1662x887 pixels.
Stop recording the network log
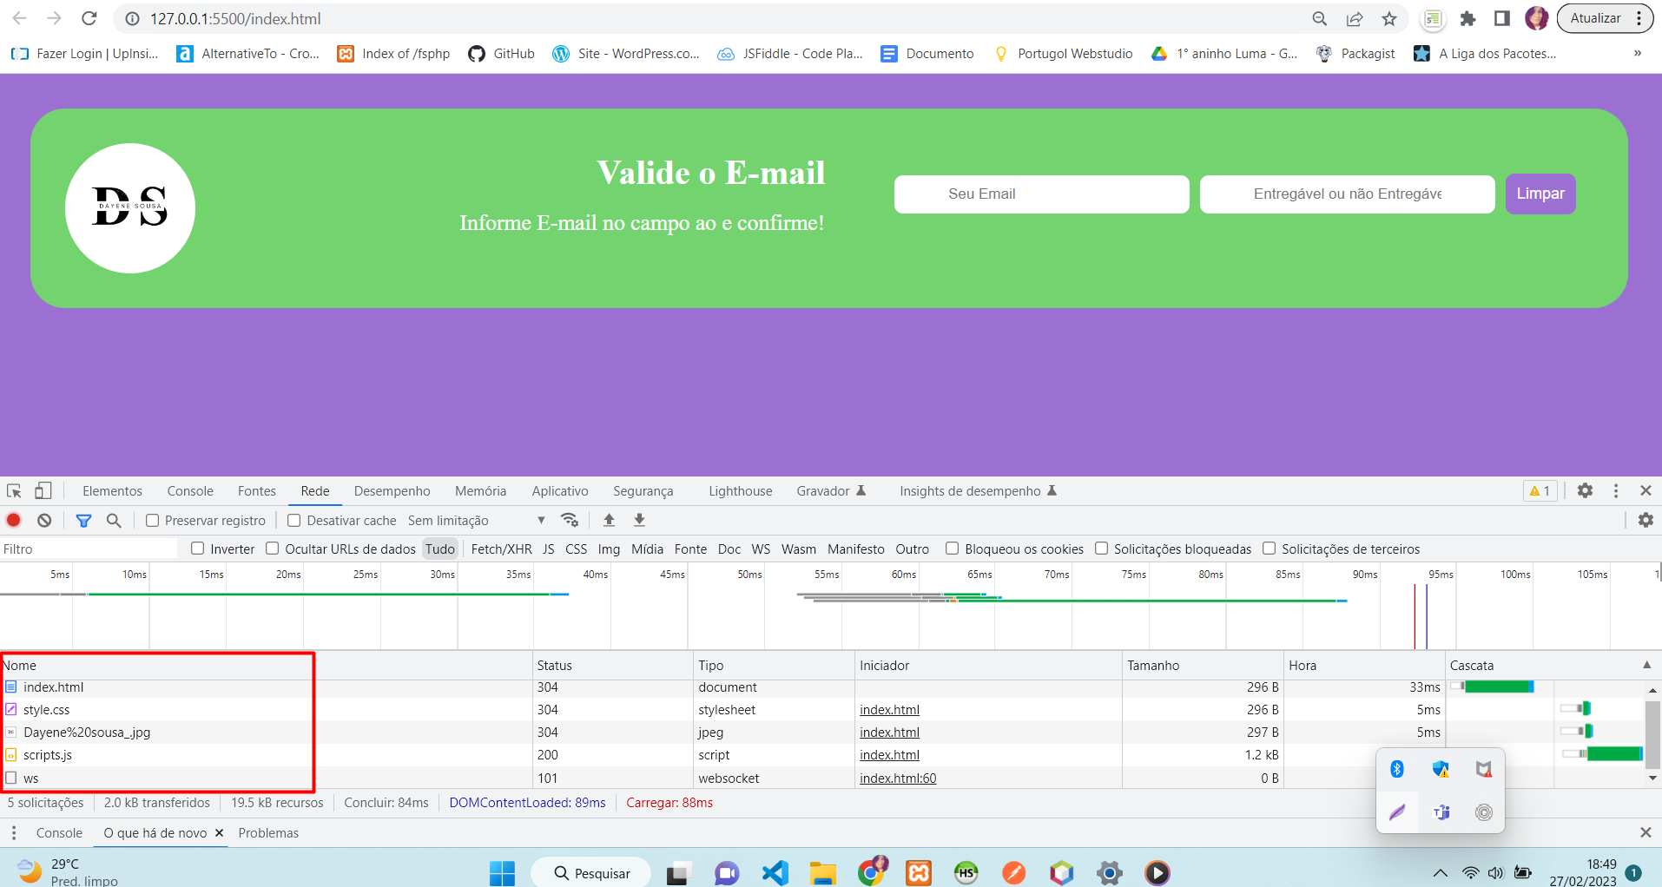click(x=13, y=520)
